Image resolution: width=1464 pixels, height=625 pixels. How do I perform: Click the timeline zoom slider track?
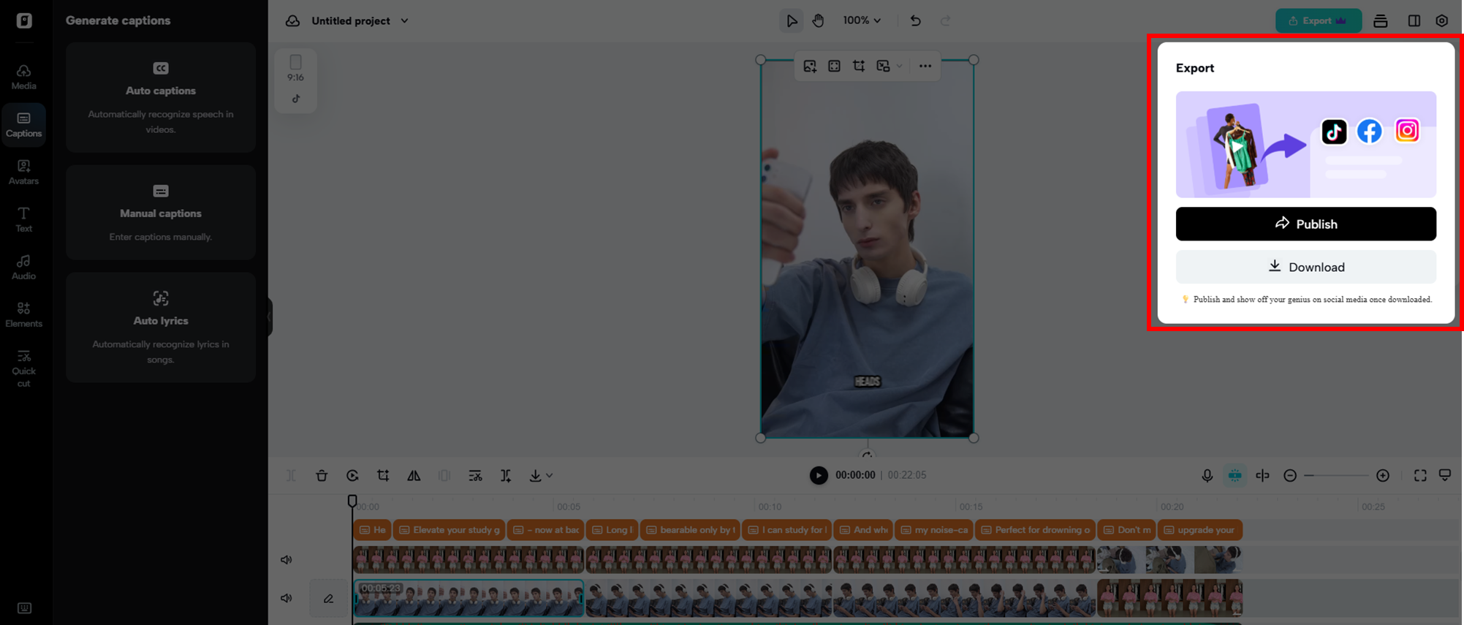pyautogui.click(x=1337, y=476)
